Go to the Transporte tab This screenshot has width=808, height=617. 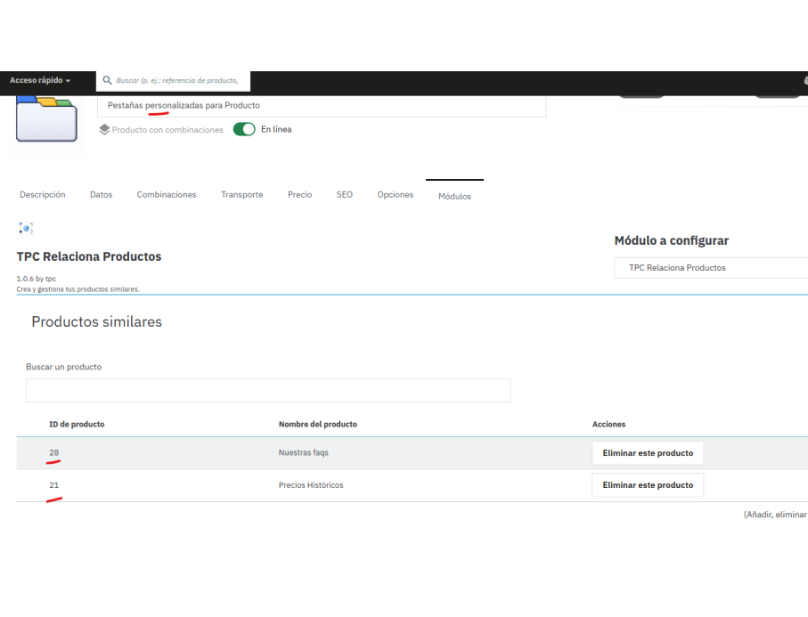point(242,195)
